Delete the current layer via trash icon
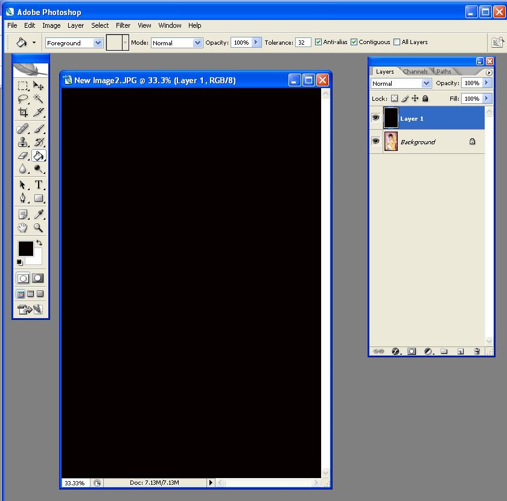507x501 pixels. point(476,351)
